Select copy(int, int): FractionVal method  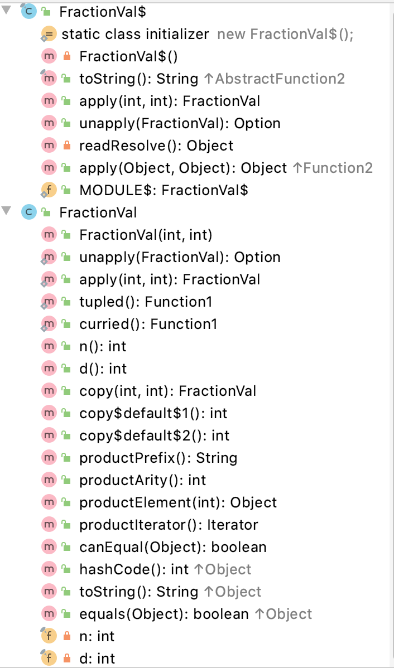pyautogui.click(x=168, y=391)
